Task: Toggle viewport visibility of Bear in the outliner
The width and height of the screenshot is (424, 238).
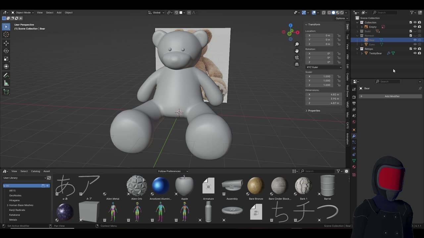Action: 415,40
